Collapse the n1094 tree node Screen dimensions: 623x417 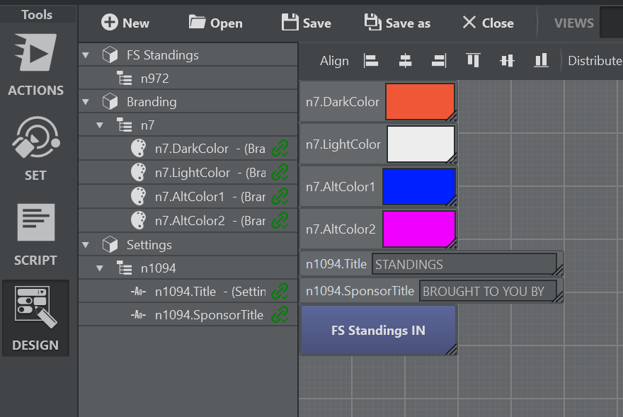point(100,268)
